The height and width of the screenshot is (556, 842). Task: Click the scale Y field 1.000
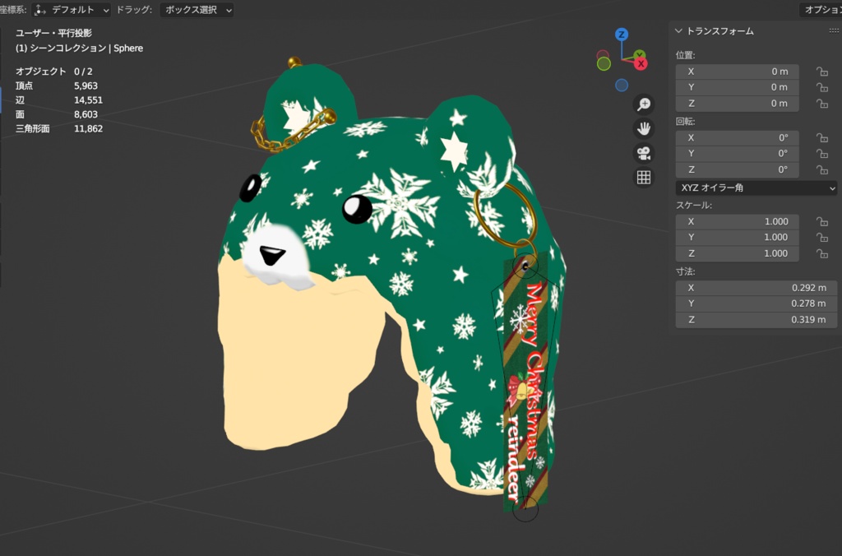click(738, 238)
